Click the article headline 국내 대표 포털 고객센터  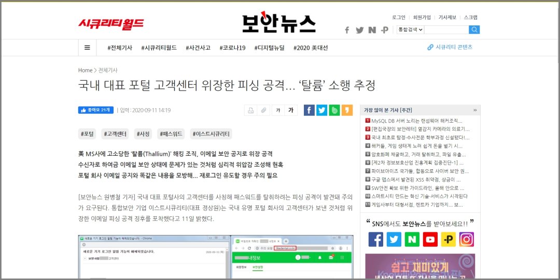(x=227, y=85)
